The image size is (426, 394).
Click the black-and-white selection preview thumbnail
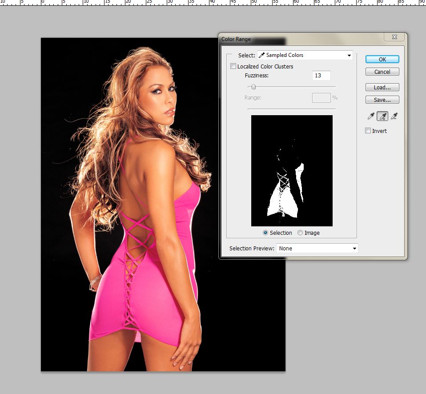point(292,171)
